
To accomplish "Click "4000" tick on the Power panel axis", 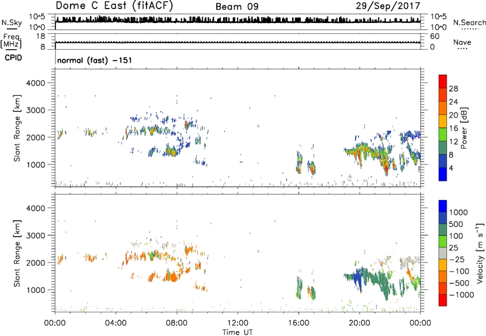I will (x=35, y=83).
